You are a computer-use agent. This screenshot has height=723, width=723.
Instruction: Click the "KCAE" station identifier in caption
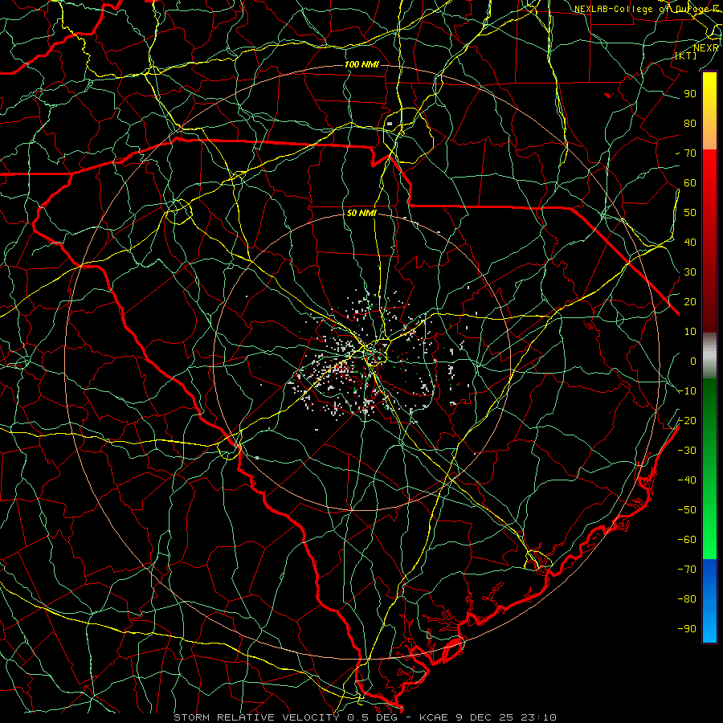434,717
